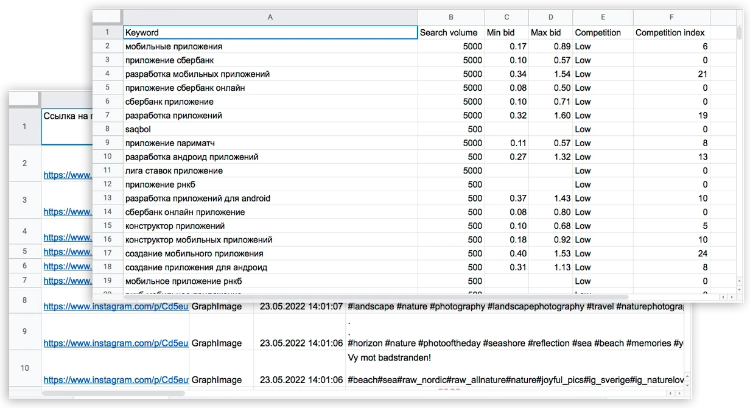The image size is (750, 408).
Task: Select the 'приложение сбербанк' keyword cell
Action: (x=270, y=60)
